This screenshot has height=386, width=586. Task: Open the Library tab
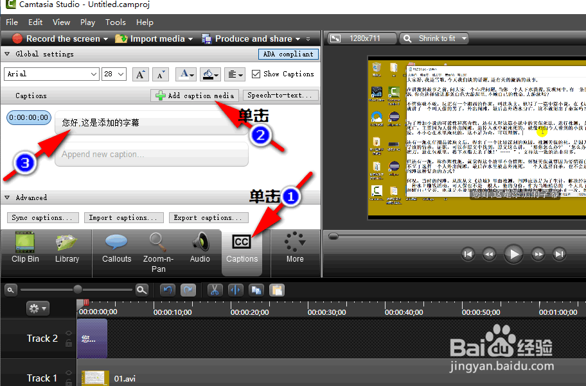pos(67,248)
